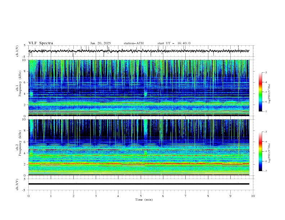This screenshot has width=285, height=220.
Task: Click the "VLF Spectra" title text
Action: tap(41, 43)
